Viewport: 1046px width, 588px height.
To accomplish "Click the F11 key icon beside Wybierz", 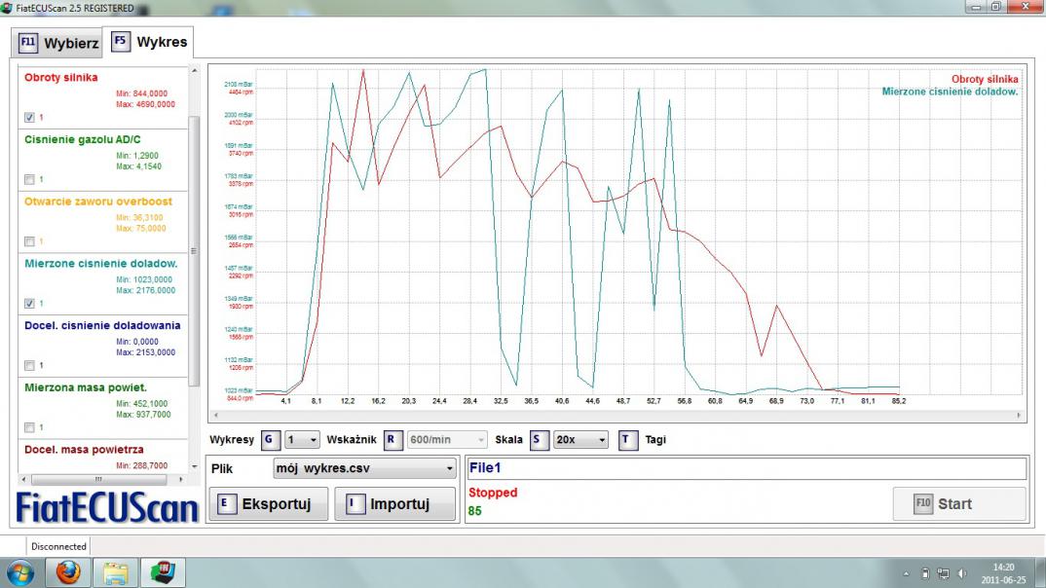I will pyautogui.click(x=27, y=43).
